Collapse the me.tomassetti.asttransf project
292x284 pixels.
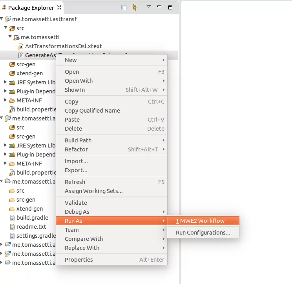(2, 18)
